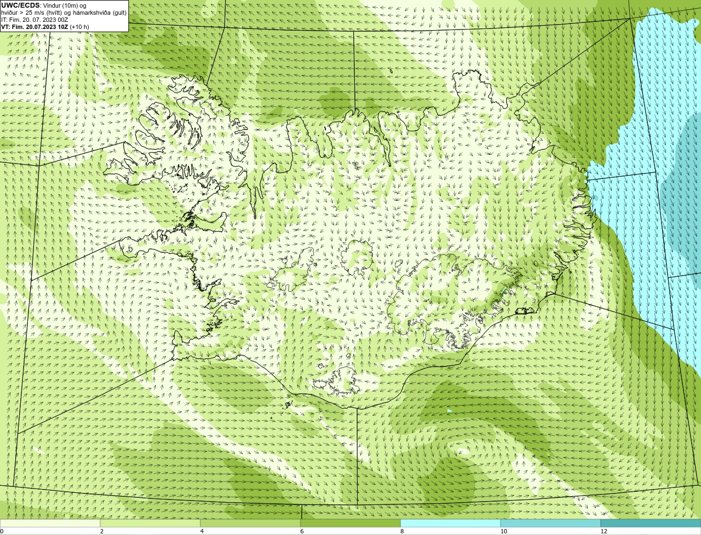Click the medium green 4–6 legend color segment

[x=251, y=523]
